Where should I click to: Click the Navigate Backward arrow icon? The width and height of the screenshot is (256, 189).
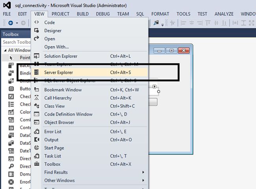(x=11, y=23)
